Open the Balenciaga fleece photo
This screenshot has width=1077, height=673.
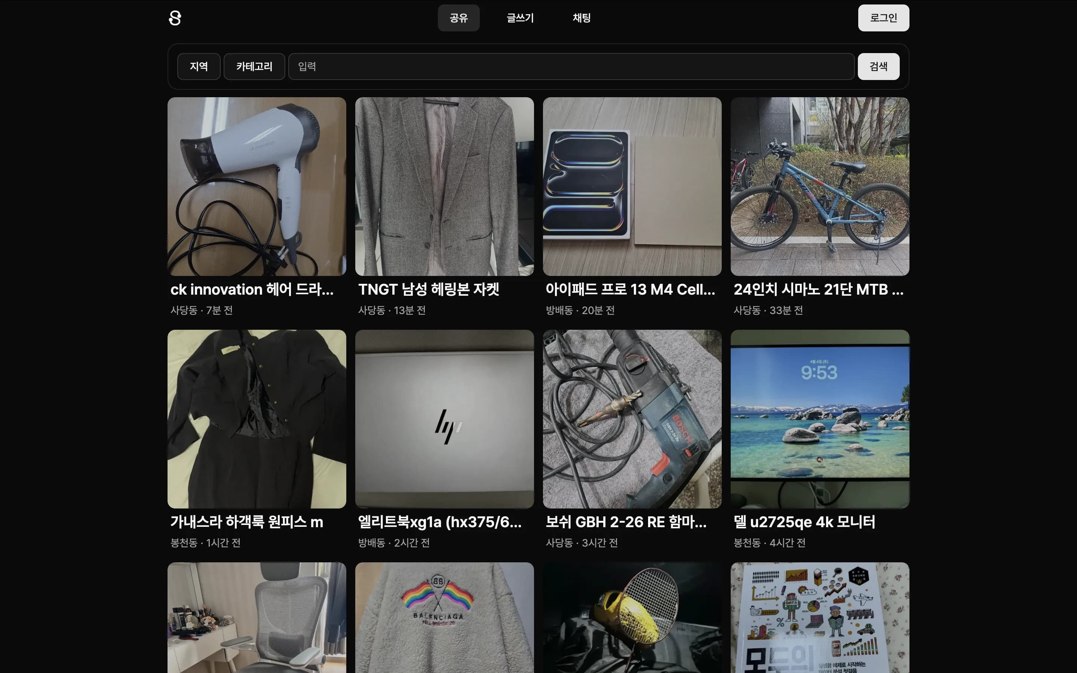click(445, 618)
